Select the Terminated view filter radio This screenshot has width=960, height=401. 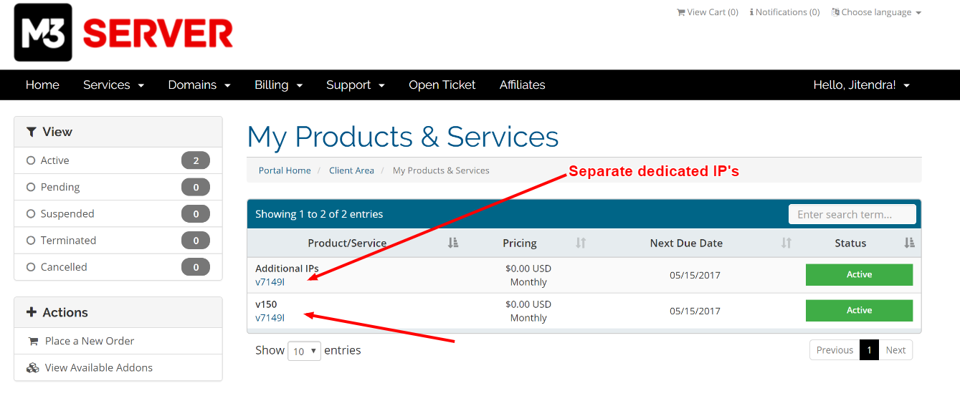(31, 240)
